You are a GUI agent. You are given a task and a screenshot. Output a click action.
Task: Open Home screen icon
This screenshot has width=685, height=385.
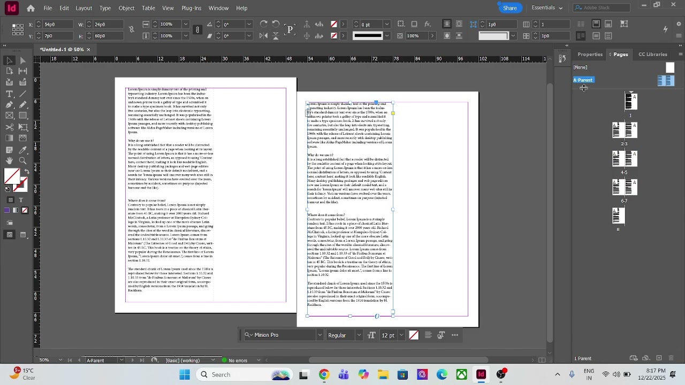click(x=31, y=8)
